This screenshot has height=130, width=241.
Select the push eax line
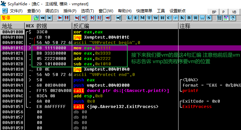click(120, 80)
